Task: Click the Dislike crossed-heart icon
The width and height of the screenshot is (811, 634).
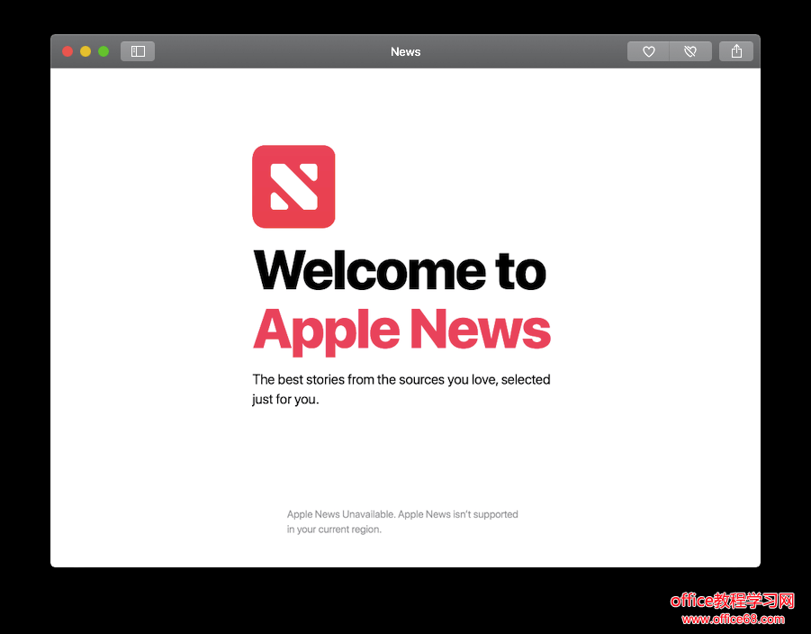Action: pos(690,51)
